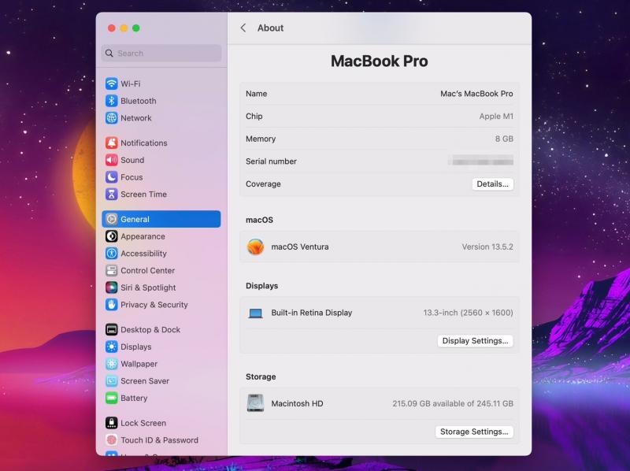Open Sound settings from sidebar icon
The image size is (630, 471).
point(112,160)
